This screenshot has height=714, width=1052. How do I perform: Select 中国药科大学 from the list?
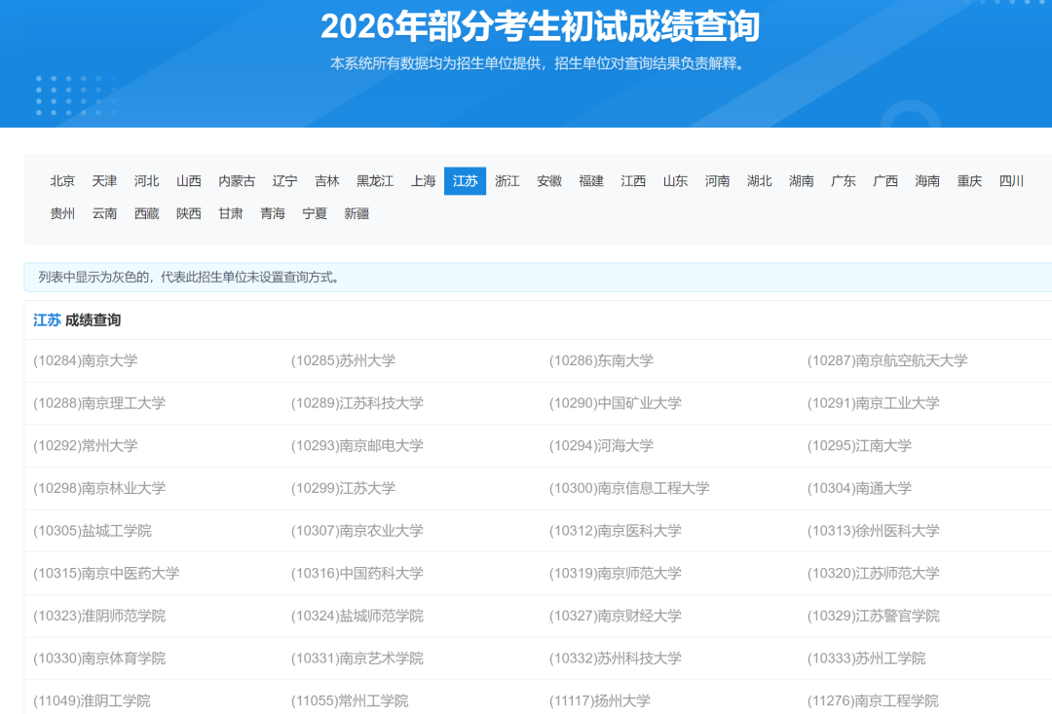point(359,574)
